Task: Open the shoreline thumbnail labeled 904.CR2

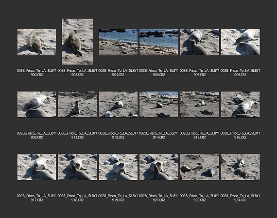Action: [x=118, y=42]
